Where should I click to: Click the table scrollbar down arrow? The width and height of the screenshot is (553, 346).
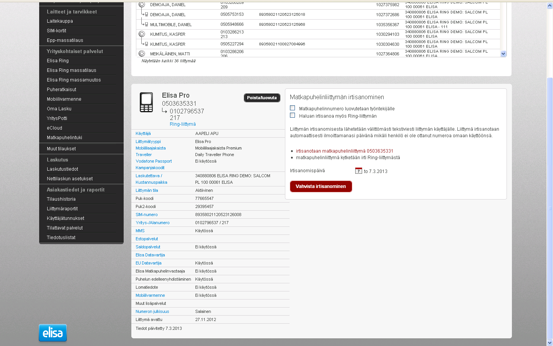pyautogui.click(x=503, y=54)
